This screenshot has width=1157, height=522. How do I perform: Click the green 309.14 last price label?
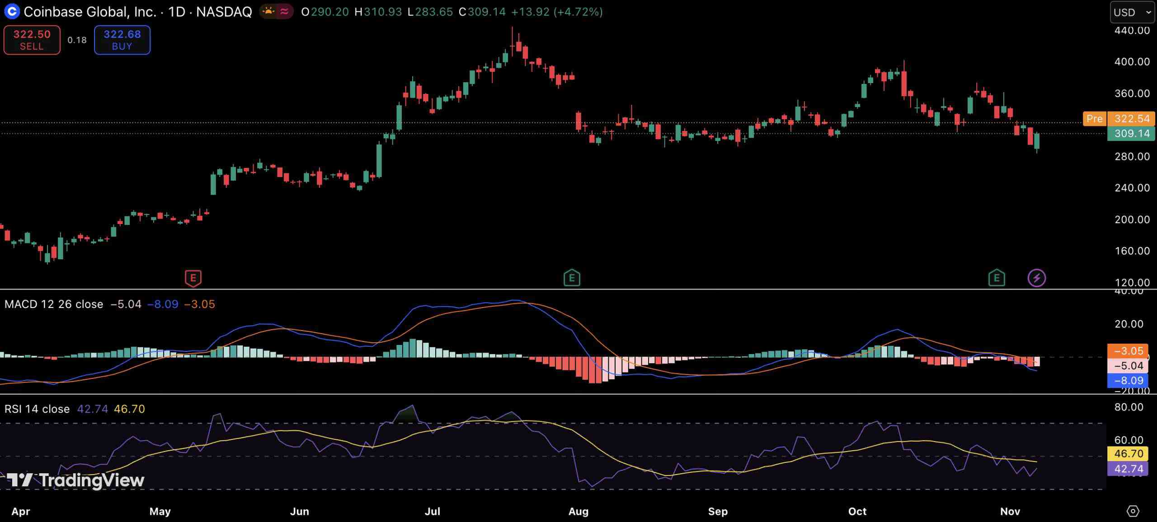coord(1131,134)
